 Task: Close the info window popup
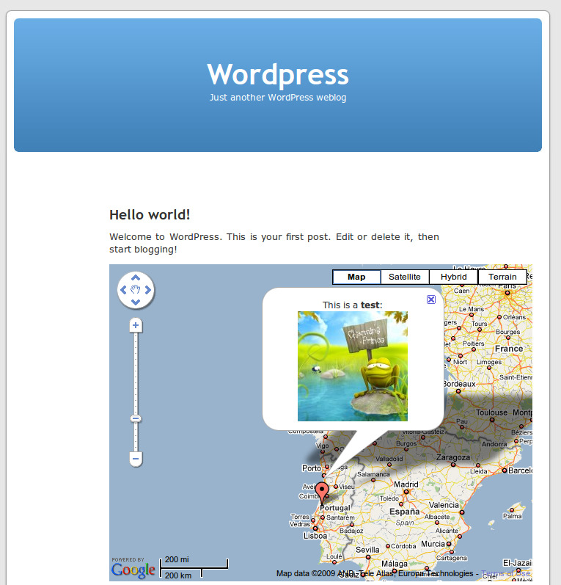pos(431,299)
